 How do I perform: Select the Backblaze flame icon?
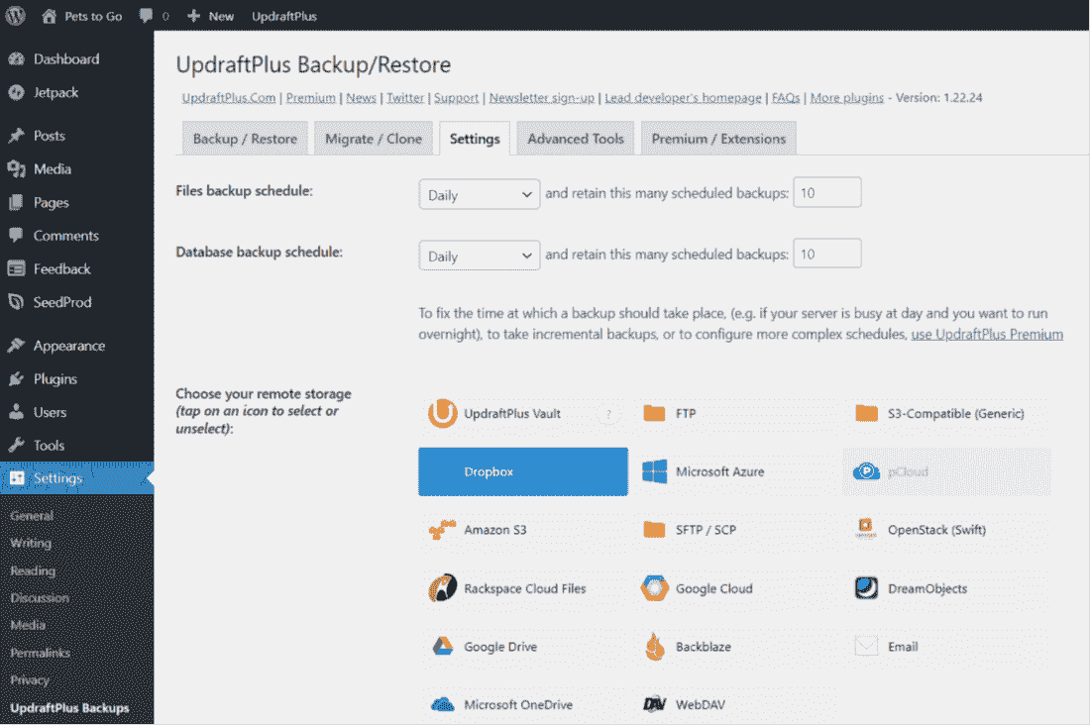654,647
